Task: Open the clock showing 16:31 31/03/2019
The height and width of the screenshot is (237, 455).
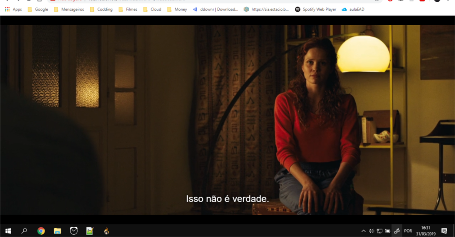Action: tap(426, 231)
